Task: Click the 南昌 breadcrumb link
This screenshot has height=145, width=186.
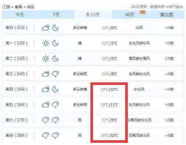Action: coord(18,7)
